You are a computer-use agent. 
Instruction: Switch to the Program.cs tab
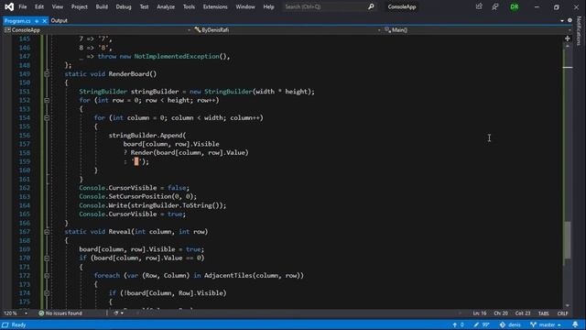pyautogui.click(x=17, y=21)
